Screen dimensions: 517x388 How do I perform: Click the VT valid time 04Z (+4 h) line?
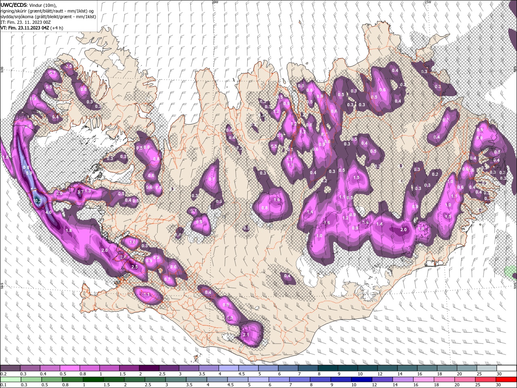(x=32, y=28)
